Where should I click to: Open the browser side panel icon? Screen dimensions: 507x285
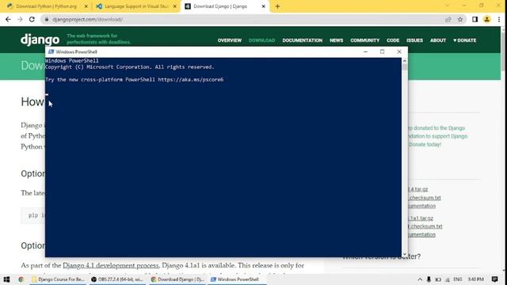475,19
